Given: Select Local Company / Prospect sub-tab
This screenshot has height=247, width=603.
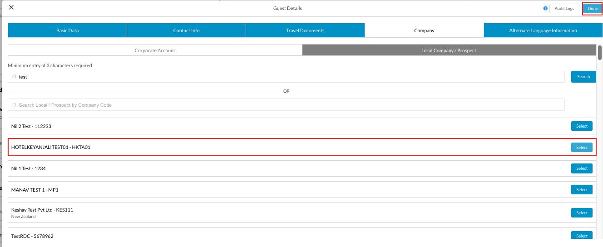Looking at the screenshot, I should pos(449,50).
